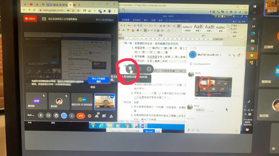The image size is (279, 156).
Task: Open Chrome from the right sidebar
Action: (252, 48)
